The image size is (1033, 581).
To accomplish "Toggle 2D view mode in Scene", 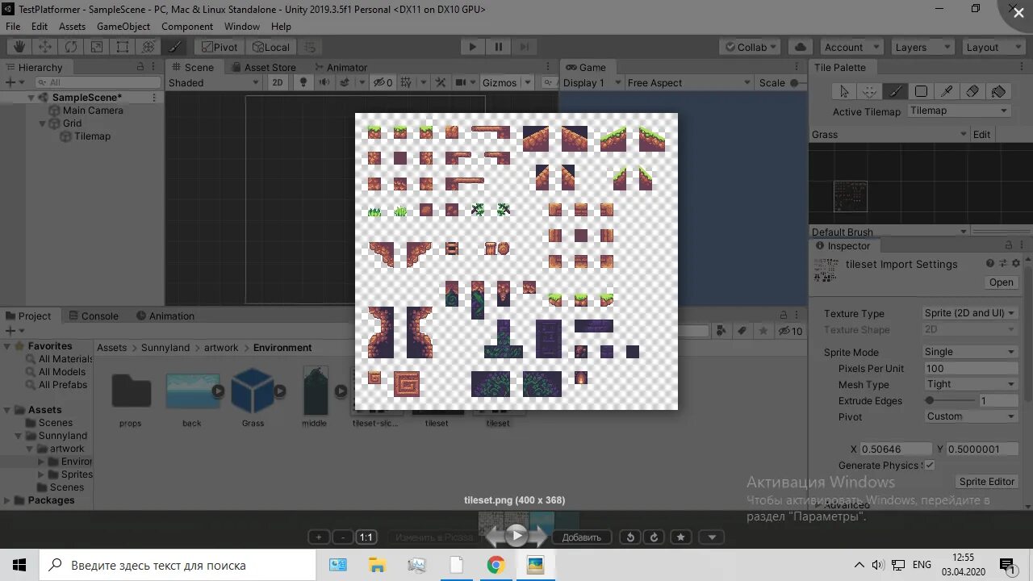I will 278,82.
